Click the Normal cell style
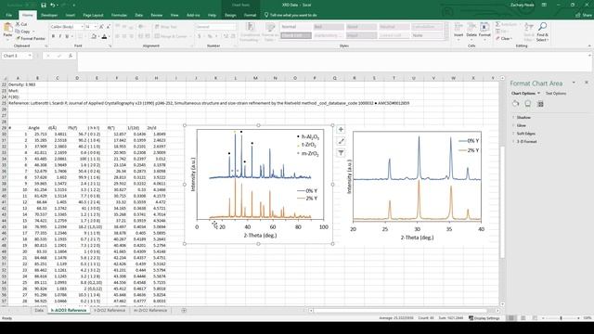 296,27
